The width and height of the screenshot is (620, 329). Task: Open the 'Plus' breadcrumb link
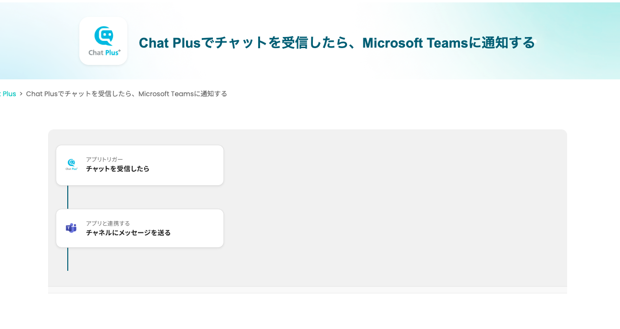click(9, 94)
